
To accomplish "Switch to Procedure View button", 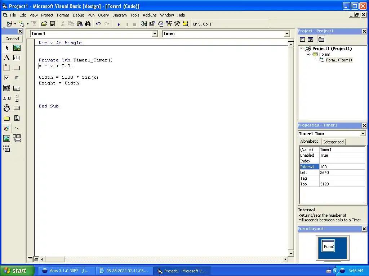I will 30,259.
